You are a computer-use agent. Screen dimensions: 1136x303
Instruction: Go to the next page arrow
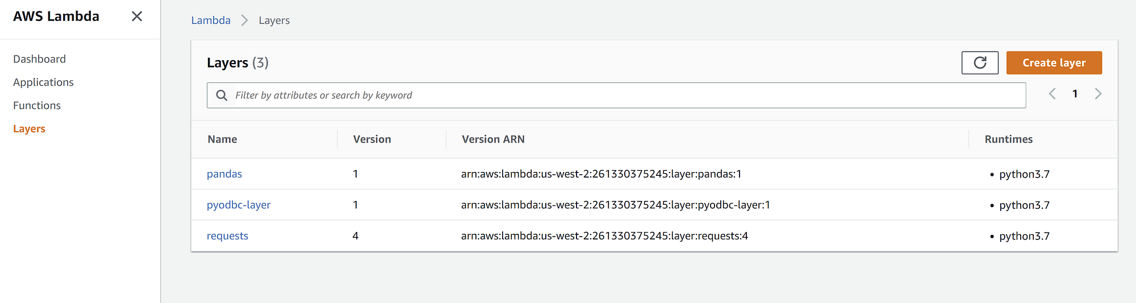tap(1098, 94)
